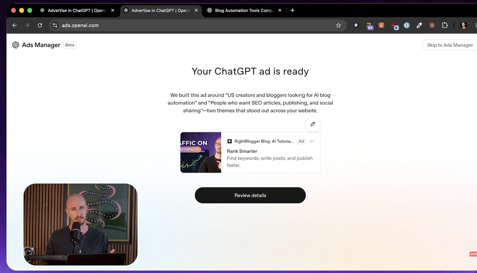Click the RightBlogger favicon in the ad

[230, 141]
